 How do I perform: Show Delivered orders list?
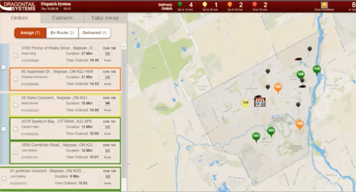coord(94,33)
